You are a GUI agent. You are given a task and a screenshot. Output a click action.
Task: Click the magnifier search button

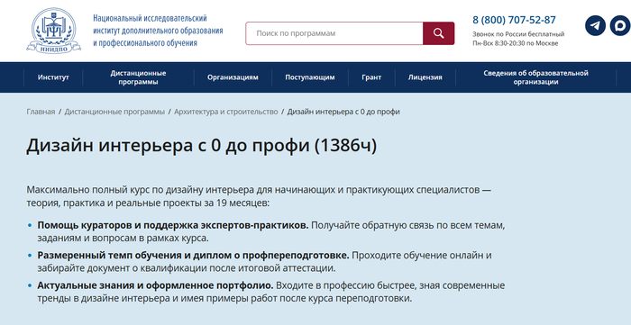439,33
